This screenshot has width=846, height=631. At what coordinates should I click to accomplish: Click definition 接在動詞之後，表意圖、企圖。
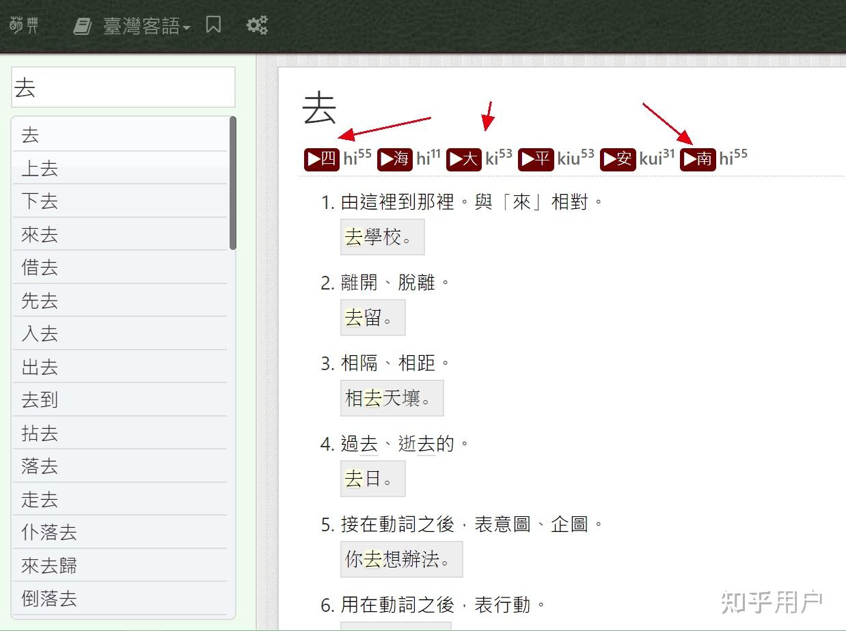(x=472, y=524)
